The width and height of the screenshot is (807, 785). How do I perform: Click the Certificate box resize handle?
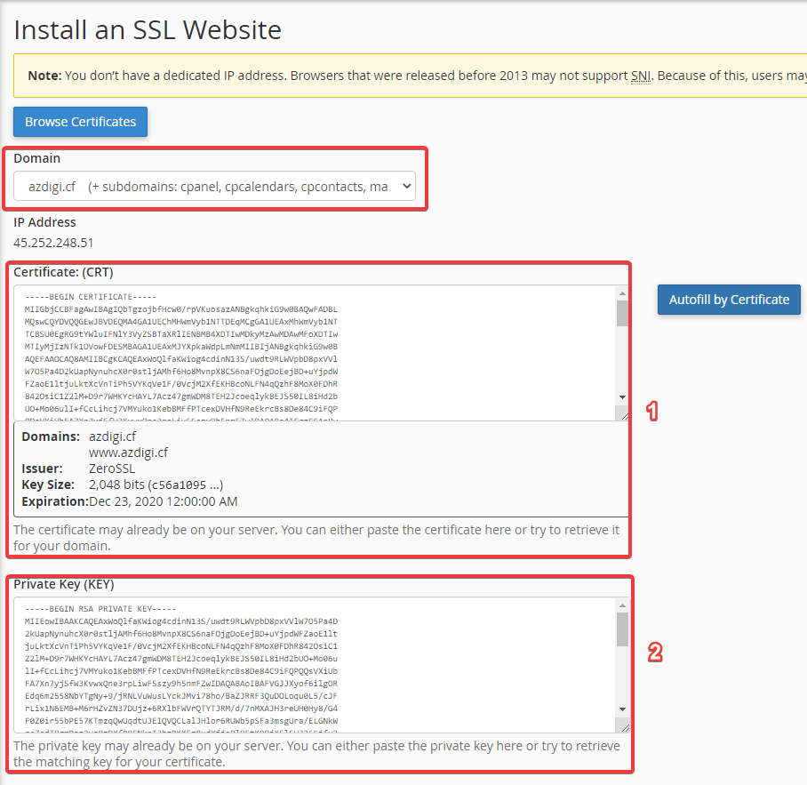click(x=623, y=414)
